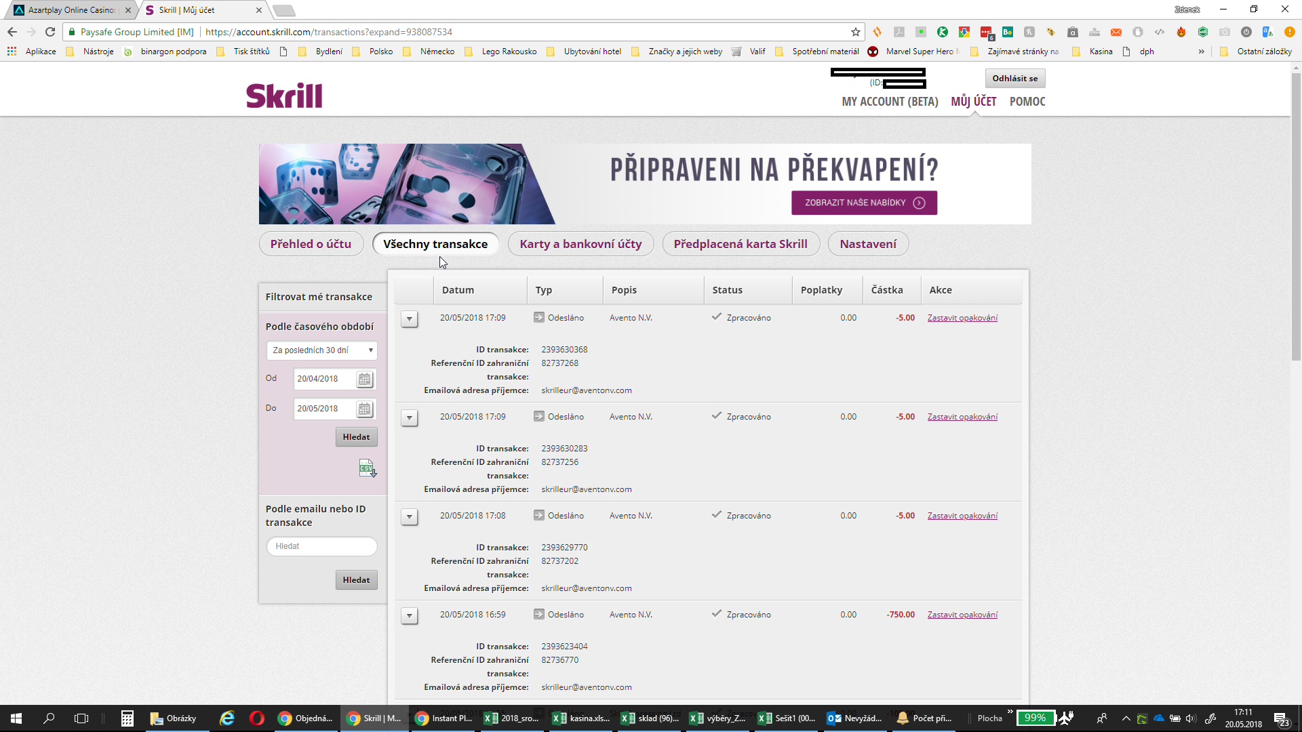The image size is (1302, 732).
Task: Click 'Zastavit opakování' for 2393630283 transaction
Action: [962, 417]
